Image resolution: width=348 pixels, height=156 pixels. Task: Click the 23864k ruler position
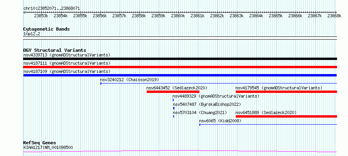click(256, 16)
